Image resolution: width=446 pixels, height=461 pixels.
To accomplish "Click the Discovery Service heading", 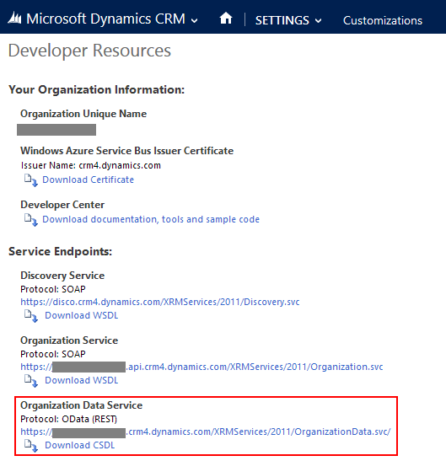I will (x=62, y=276).
